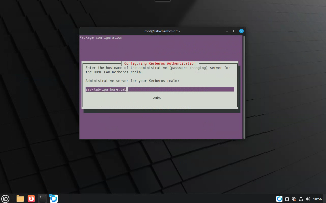Open the volume speaker tray icon

coord(308,199)
